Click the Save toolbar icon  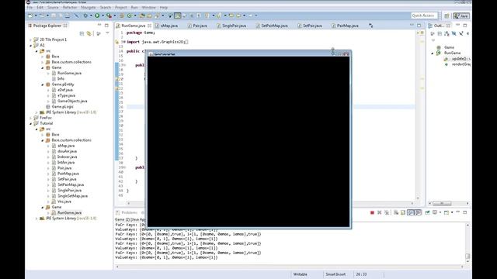tap(54, 15)
